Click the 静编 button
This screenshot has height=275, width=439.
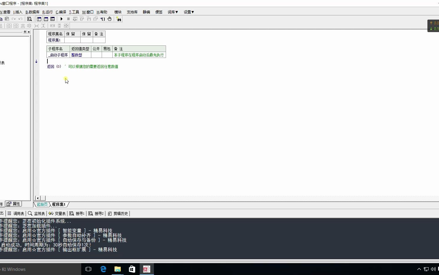point(146,12)
